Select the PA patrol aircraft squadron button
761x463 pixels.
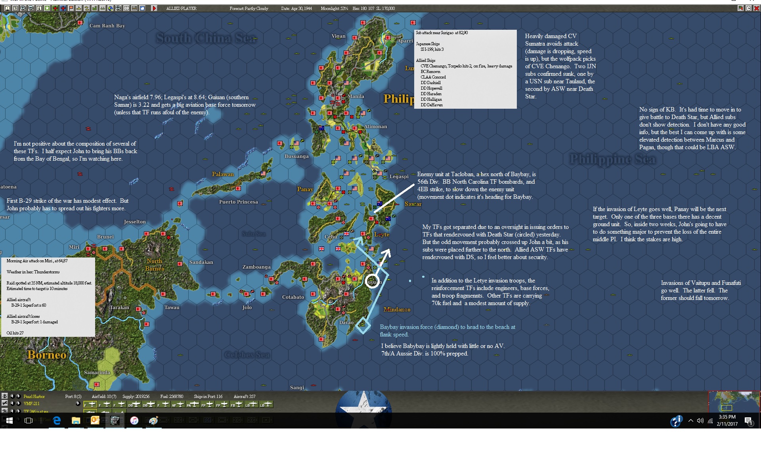coord(193,404)
